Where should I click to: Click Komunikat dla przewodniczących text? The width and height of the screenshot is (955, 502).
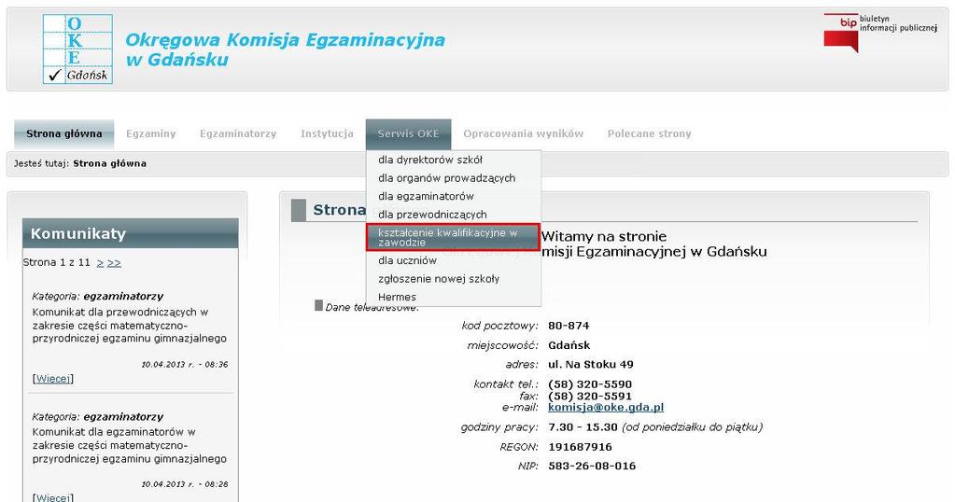click(x=129, y=325)
